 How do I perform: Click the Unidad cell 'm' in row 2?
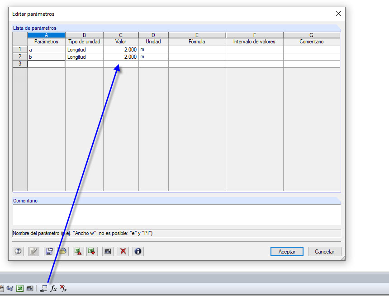[153, 57]
